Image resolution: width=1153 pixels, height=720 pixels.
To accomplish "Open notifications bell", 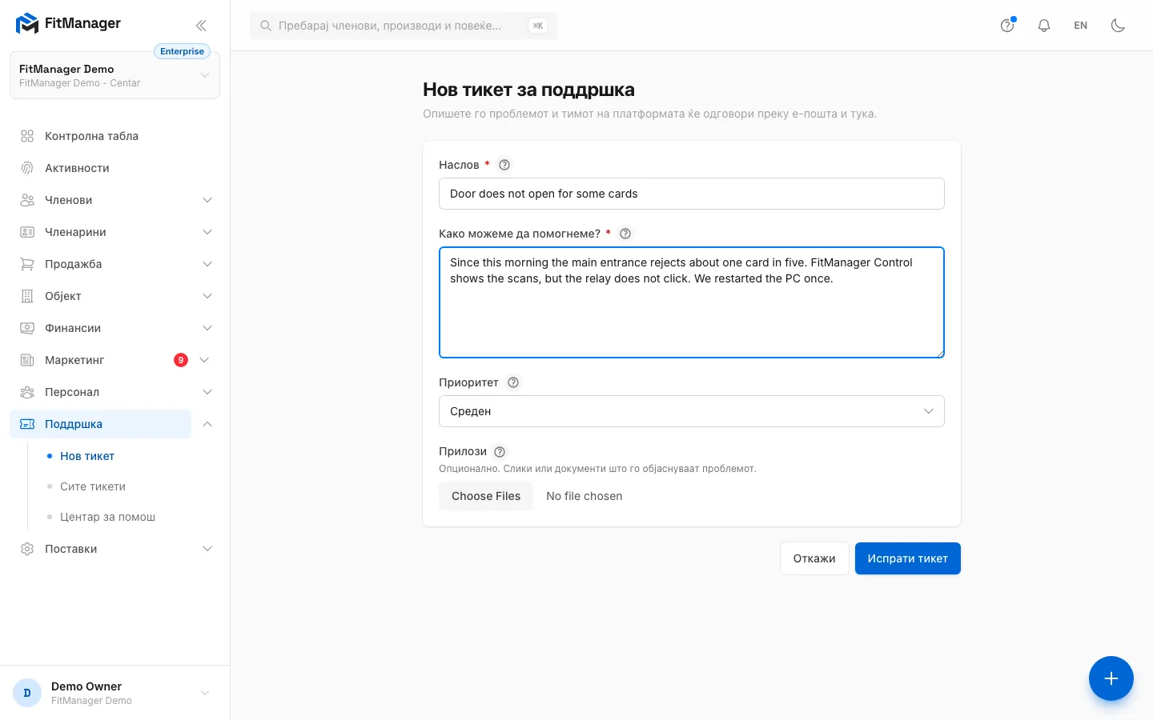I will [1044, 25].
